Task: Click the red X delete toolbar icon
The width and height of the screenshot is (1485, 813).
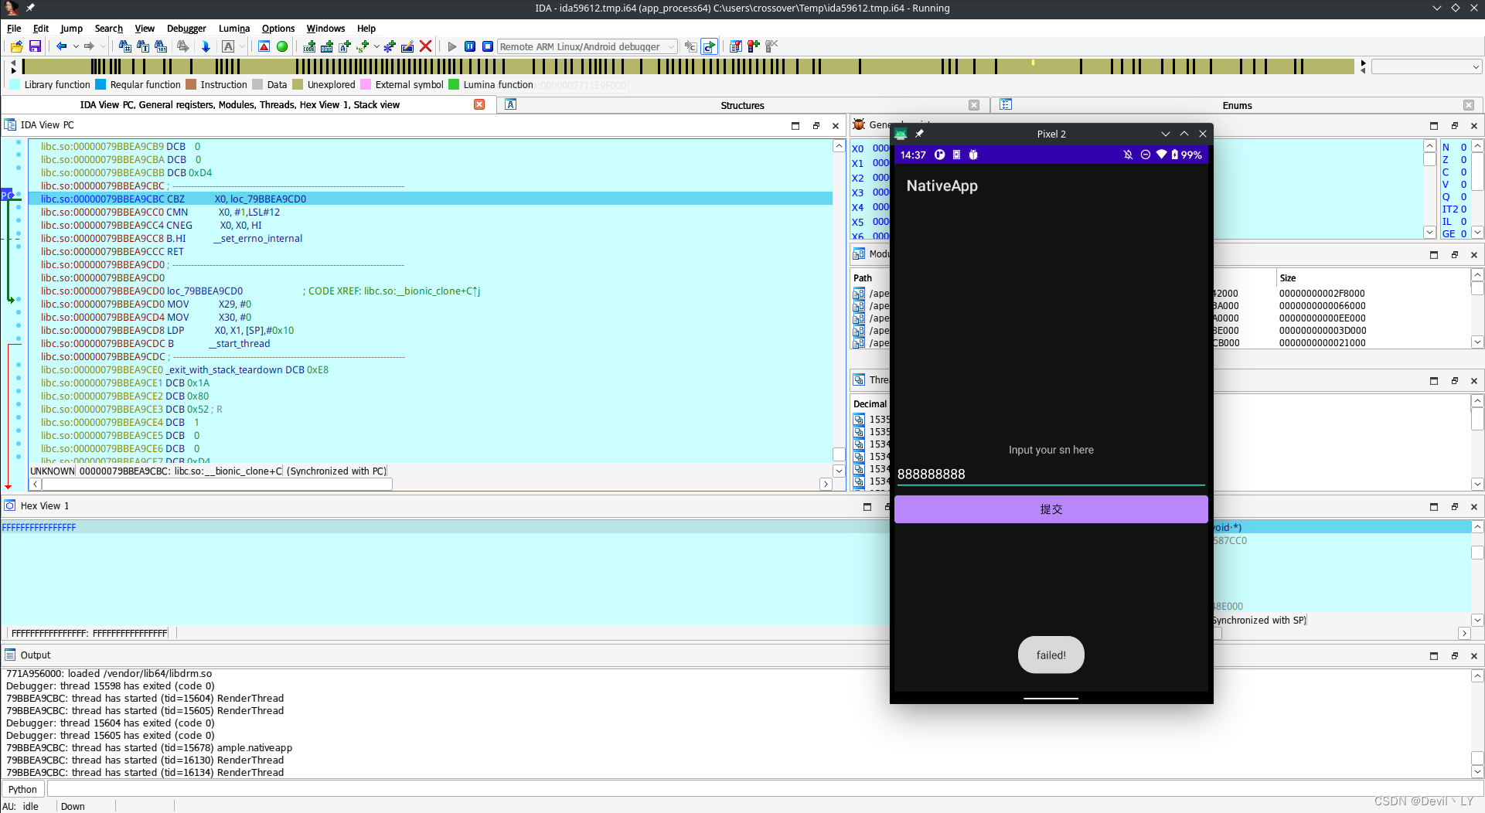Action: [425, 46]
